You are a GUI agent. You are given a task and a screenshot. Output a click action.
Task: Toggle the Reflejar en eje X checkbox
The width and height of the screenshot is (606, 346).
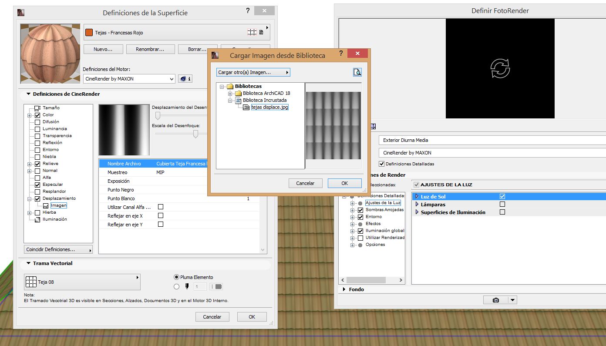161,216
